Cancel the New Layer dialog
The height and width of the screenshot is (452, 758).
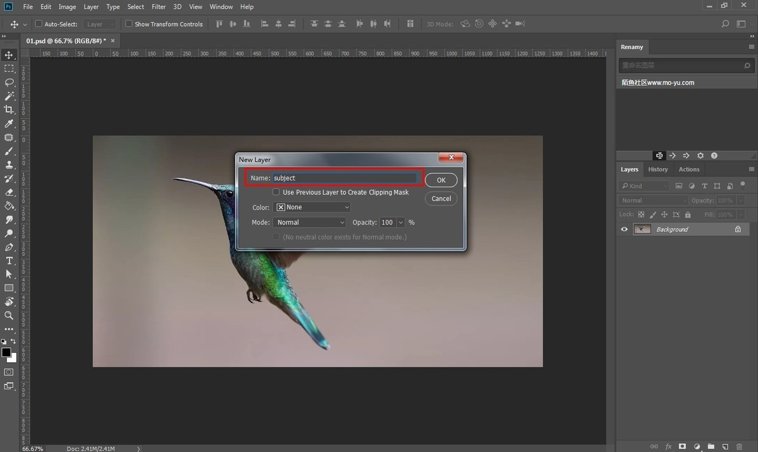pyautogui.click(x=441, y=199)
